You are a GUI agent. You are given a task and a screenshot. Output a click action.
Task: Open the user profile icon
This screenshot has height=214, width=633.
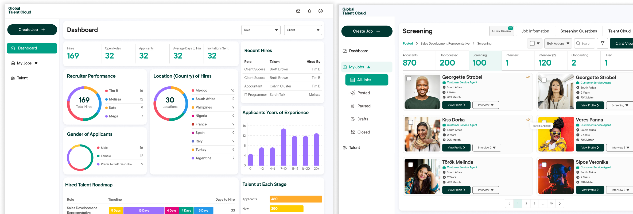pos(321,11)
